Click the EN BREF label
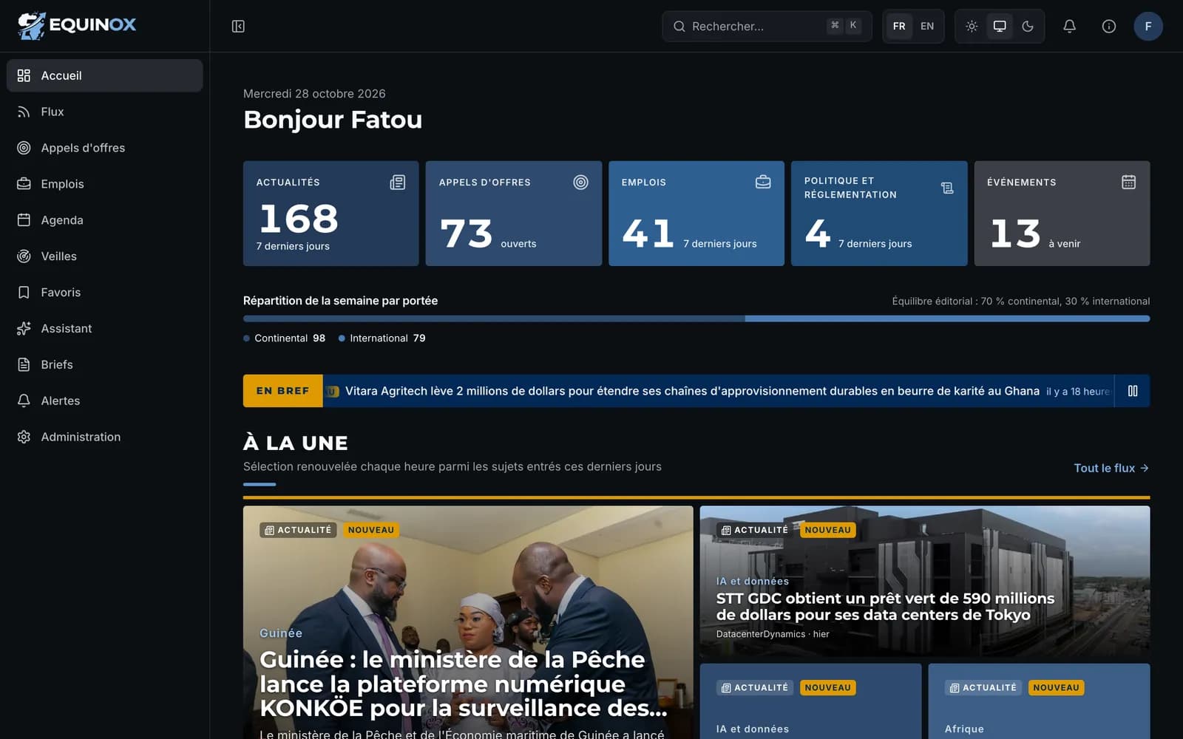 click(x=282, y=391)
